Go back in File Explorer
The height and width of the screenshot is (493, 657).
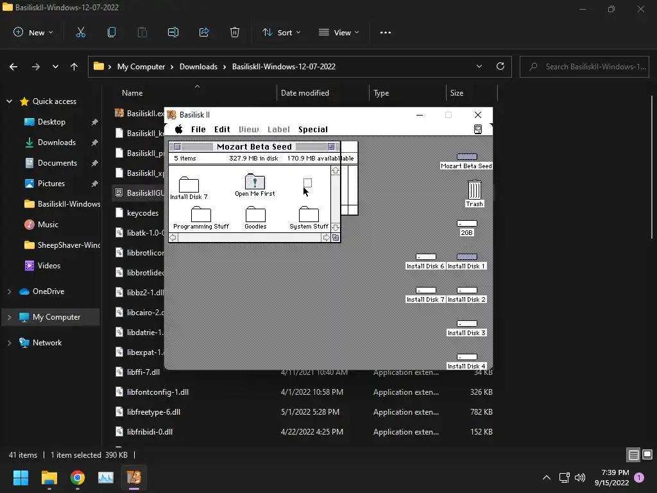pos(13,67)
